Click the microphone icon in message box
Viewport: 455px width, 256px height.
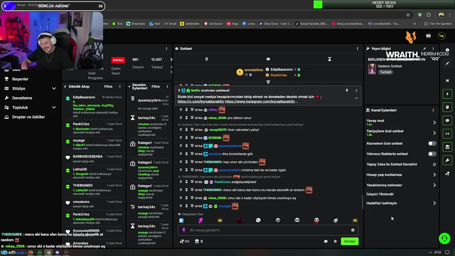pos(184,230)
